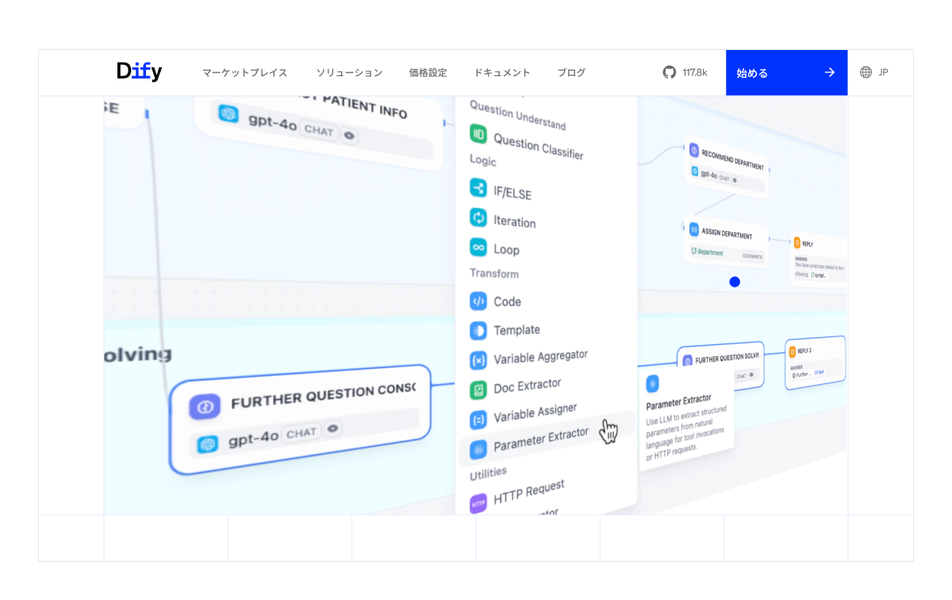This screenshot has width=952, height=600.
Task: Select the HTTP Request icon
Action: [x=478, y=503]
